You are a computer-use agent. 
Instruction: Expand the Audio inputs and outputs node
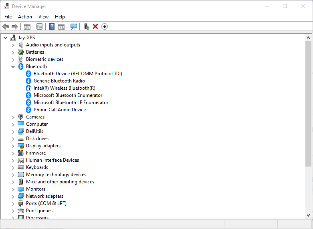13,45
